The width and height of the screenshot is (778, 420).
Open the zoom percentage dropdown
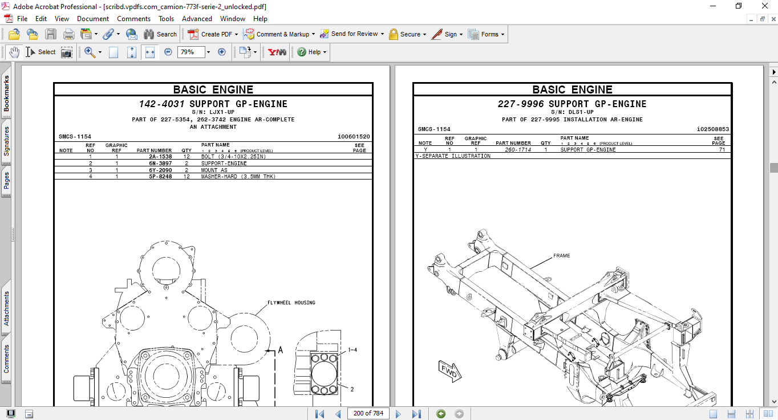coord(208,52)
